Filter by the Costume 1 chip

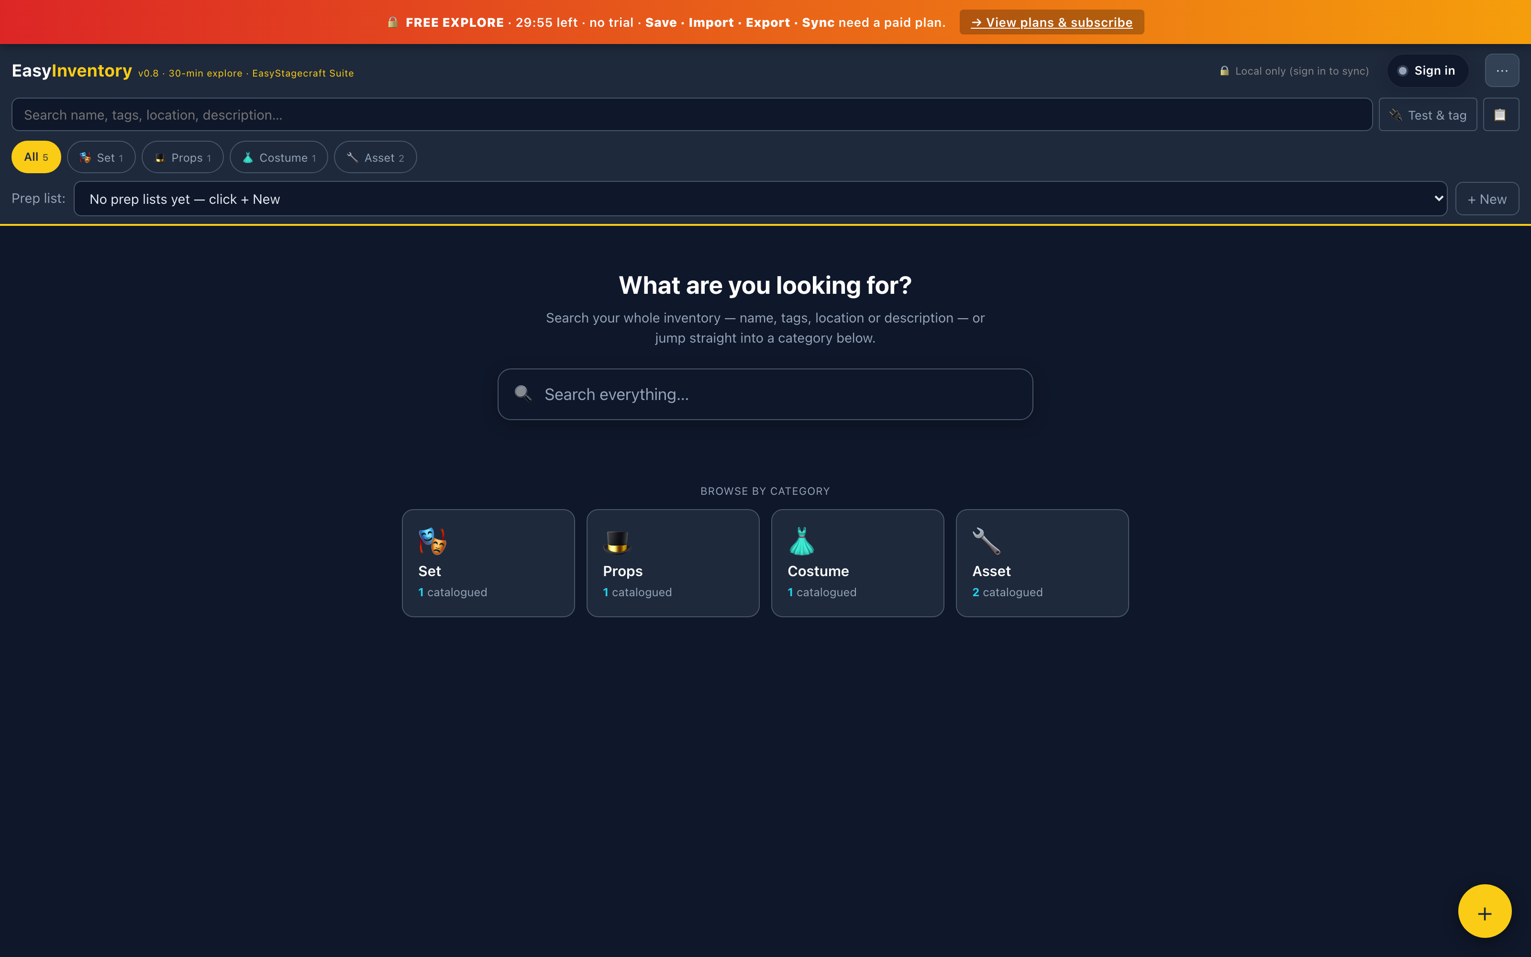[278, 157]
